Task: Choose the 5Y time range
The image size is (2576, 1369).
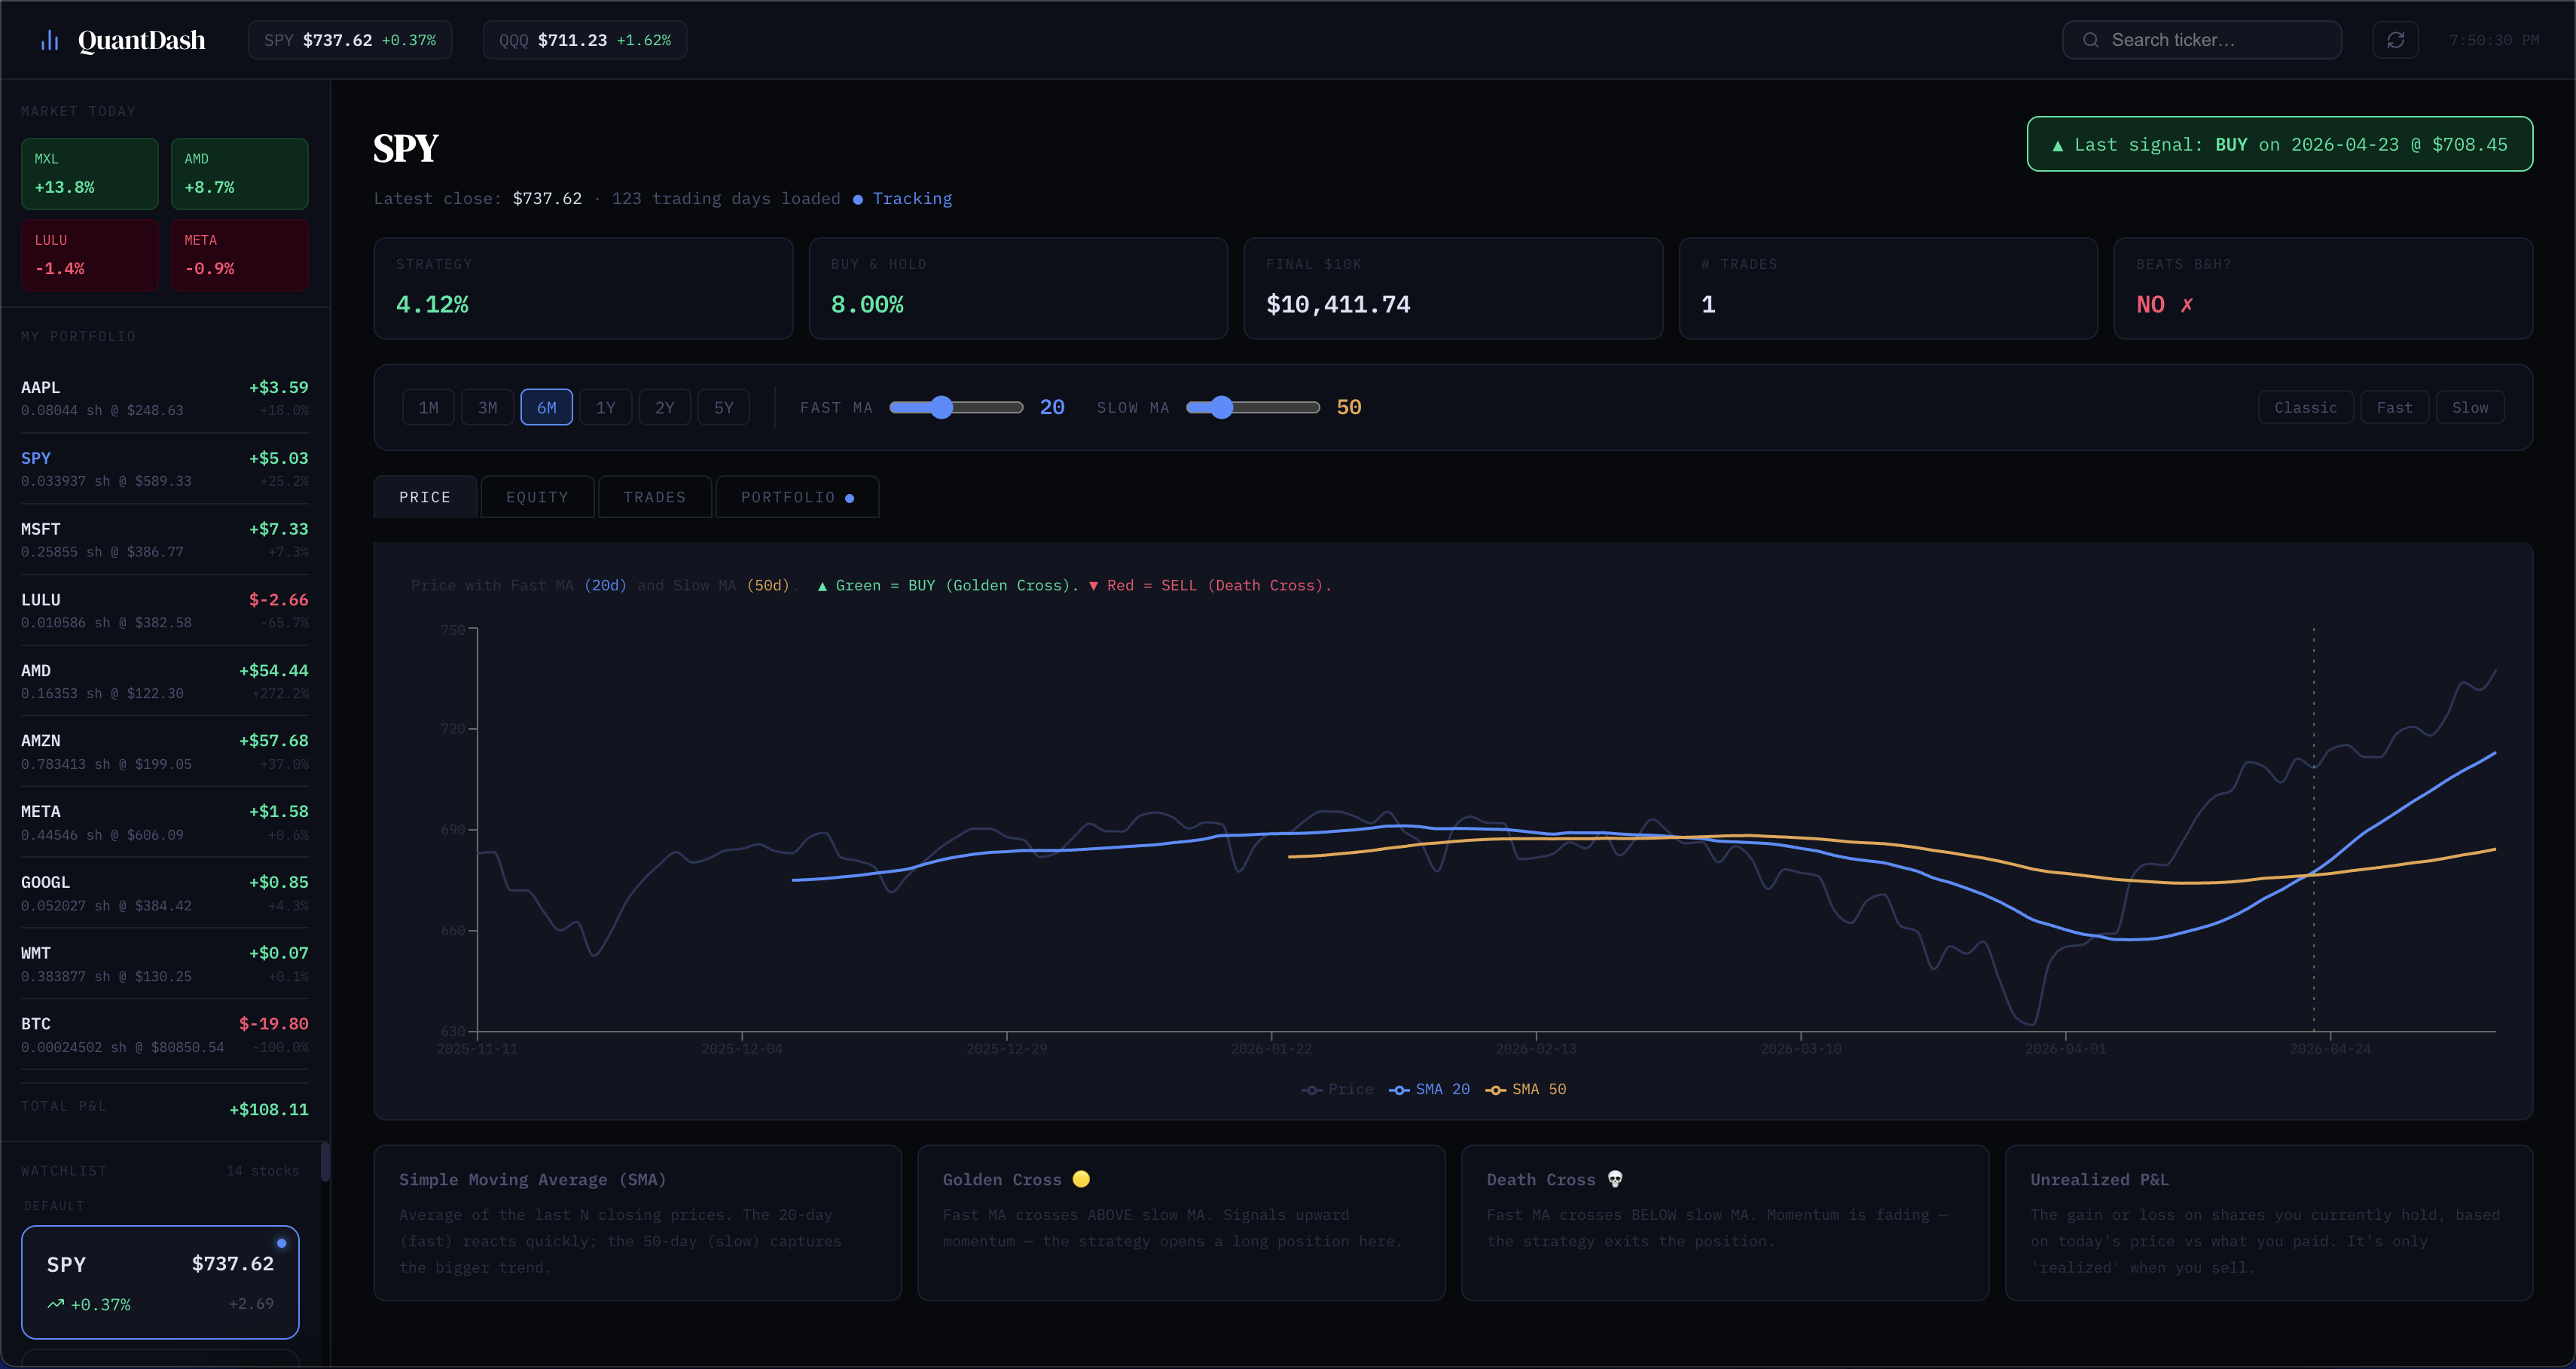Action: [x=723, y=407]
